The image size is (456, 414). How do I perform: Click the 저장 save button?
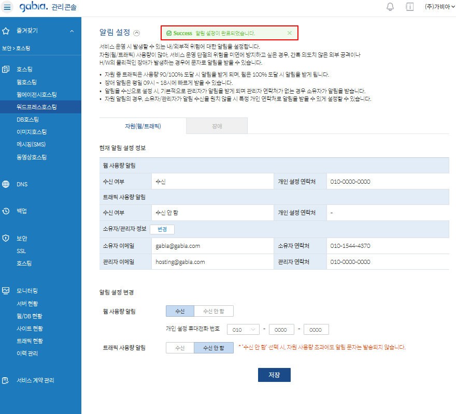[x=274, y=375]
